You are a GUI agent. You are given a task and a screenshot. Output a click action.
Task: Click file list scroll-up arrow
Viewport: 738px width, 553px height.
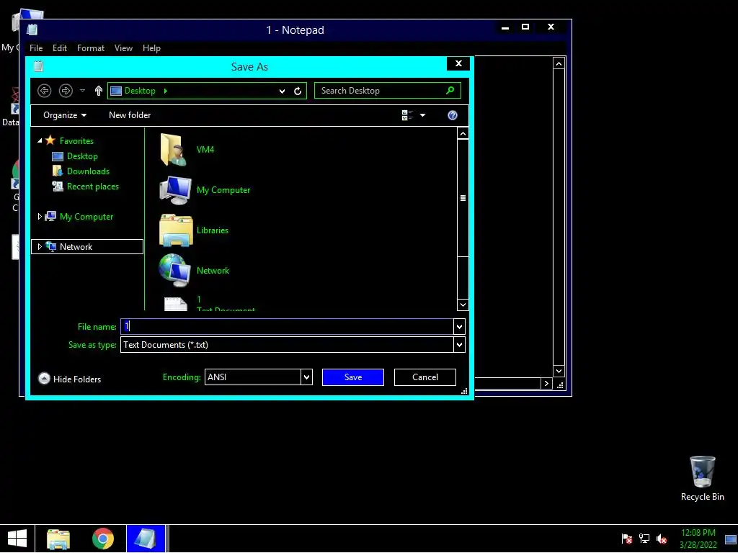[x=463, y=134]
